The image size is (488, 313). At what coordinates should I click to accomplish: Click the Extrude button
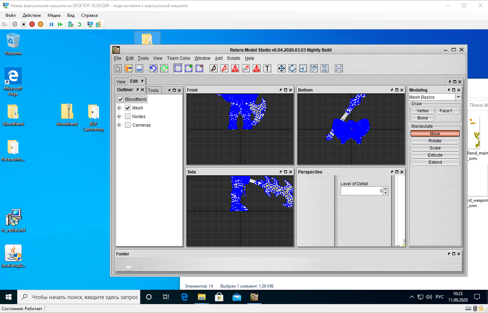[x=435, y=155]
